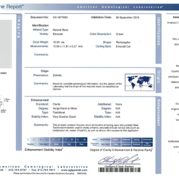This screenshot has height=179, width=179.
Task: Click the Additional value 'None'
Action: (x=119, y=104)
